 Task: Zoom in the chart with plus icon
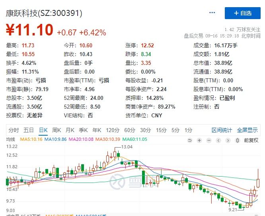click(x=199, y=140)
